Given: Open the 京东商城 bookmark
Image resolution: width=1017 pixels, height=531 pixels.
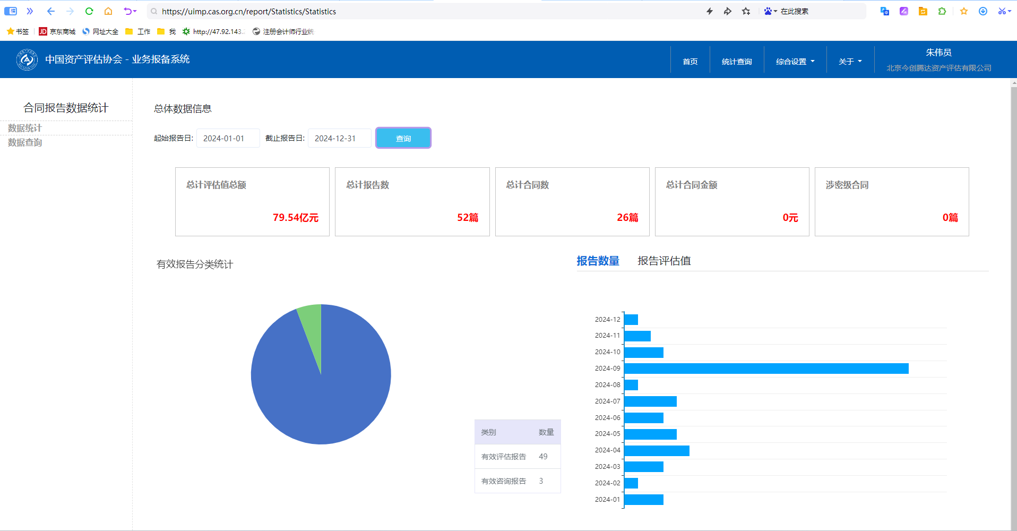Looking at the screenshot, I should pyautogui.click(x=57, y=32).
